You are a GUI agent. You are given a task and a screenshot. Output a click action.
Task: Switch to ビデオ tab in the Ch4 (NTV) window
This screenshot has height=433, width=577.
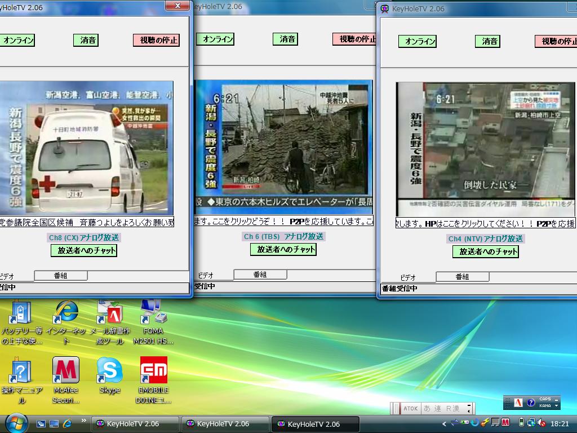pyautogui.click(x=408, y=277)
